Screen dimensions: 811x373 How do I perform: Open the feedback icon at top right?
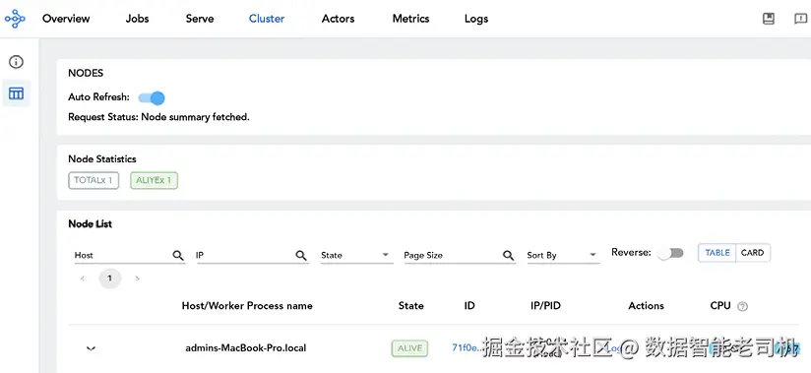pos(800,19)
